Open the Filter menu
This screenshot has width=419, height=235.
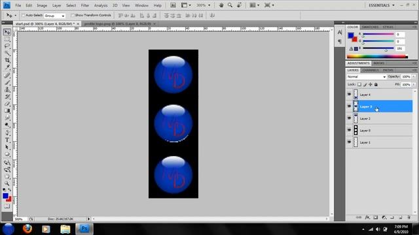[x=84, y=5]
